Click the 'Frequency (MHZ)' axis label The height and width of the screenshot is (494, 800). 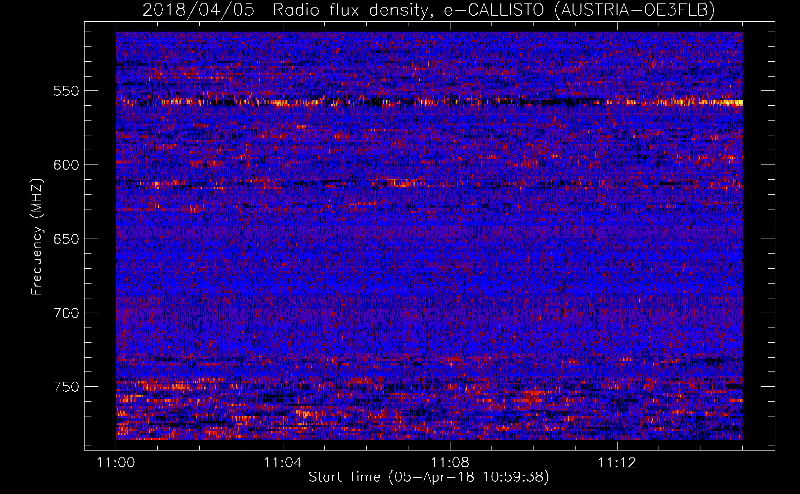point(37,237)
